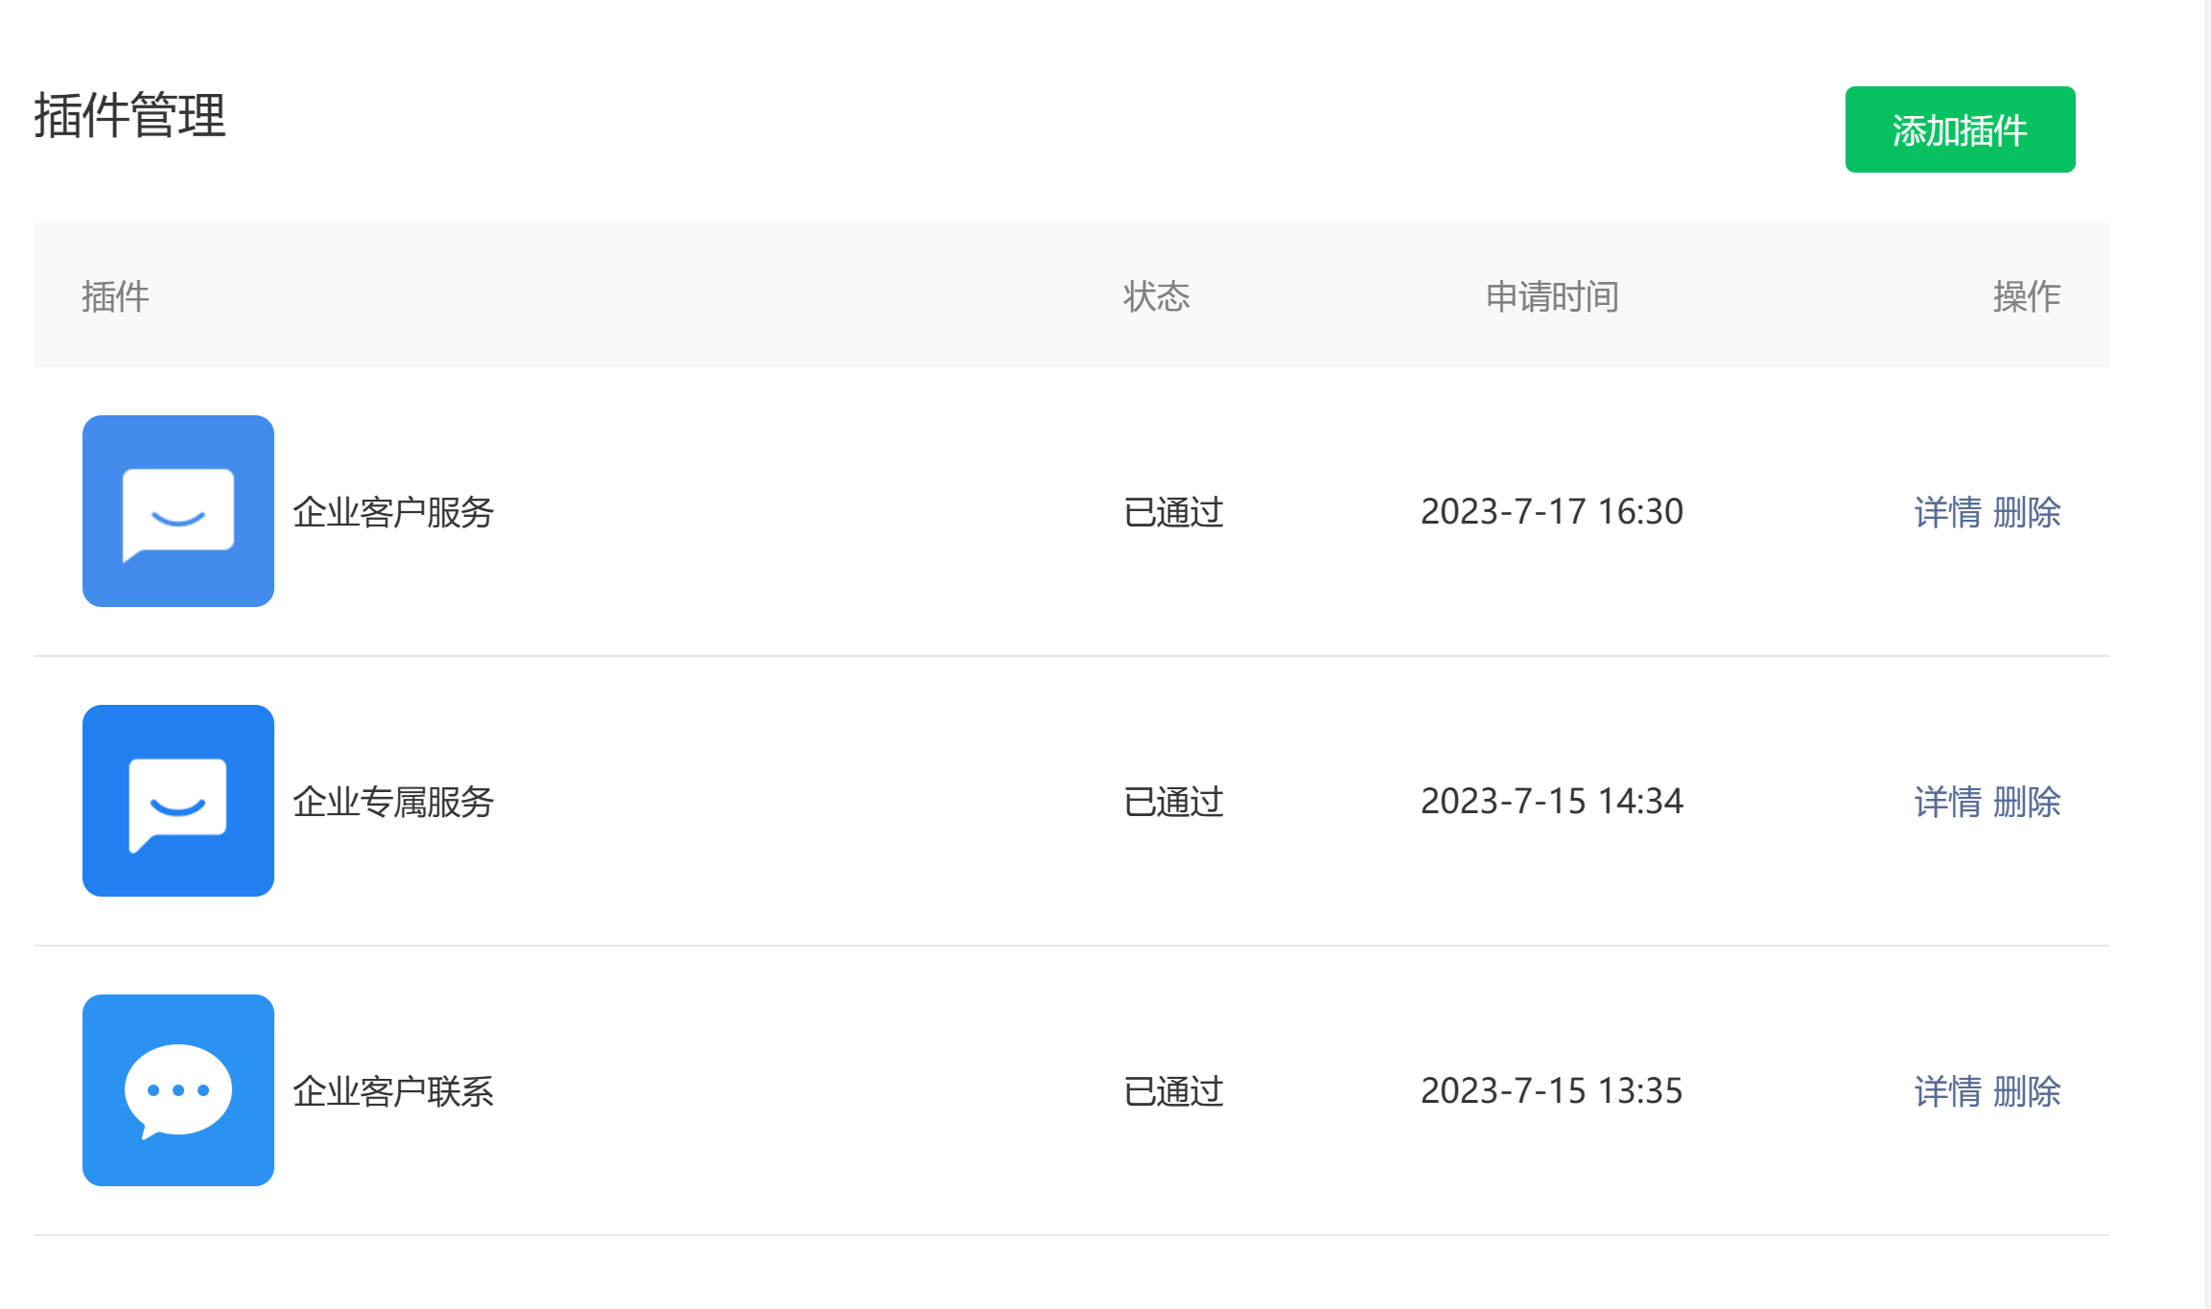Click the 状态 column header
Screen dimensions: 2211x1309
click(1157, 296)
